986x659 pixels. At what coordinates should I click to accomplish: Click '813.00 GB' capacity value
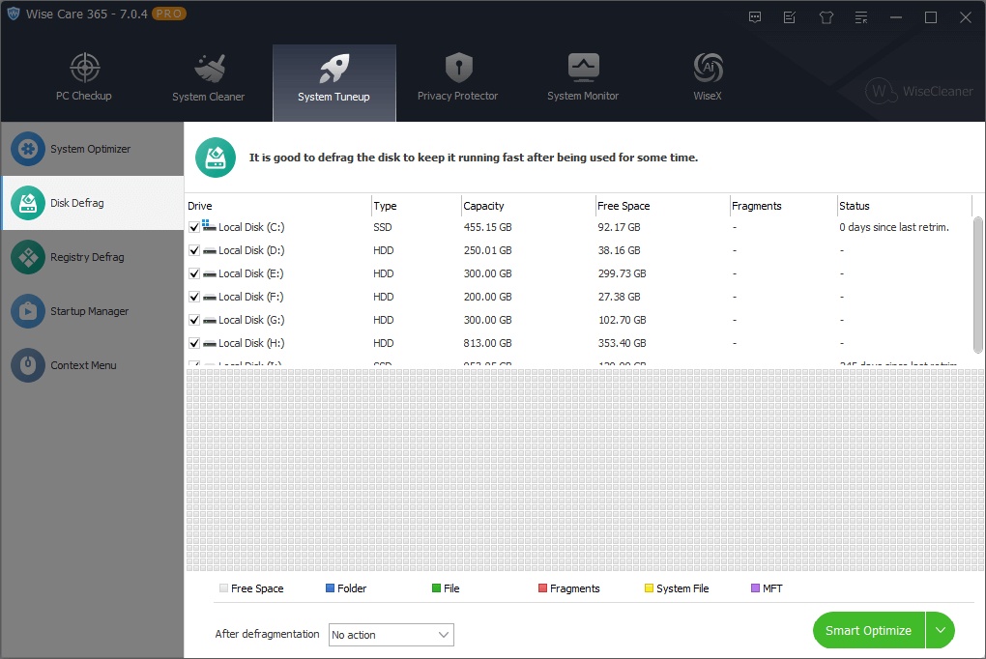click(x=488, y=343)
